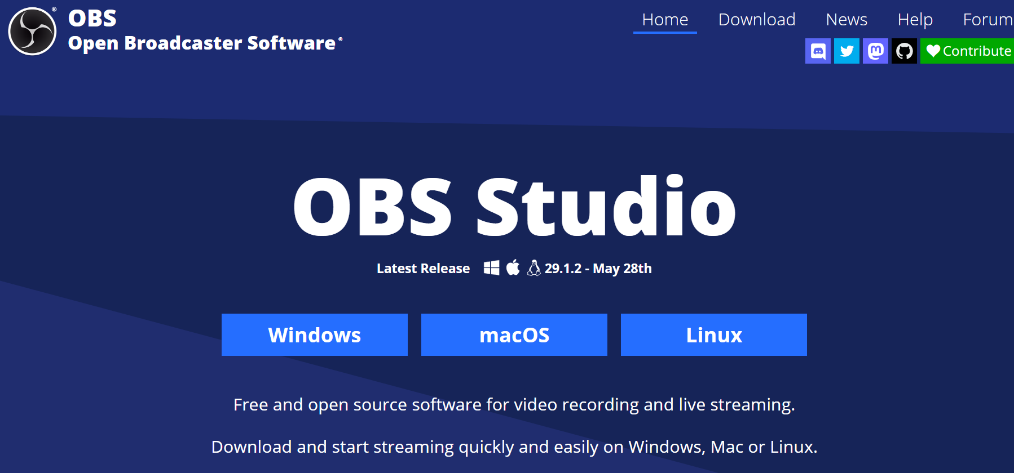Click the large OBS Studio heading
This screenshot has width=1014, height=473.
pos(514,206)
